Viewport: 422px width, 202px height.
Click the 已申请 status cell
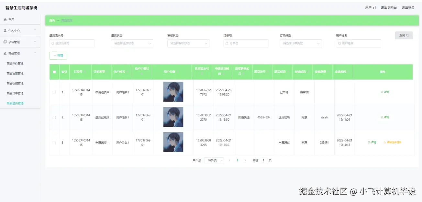284,92
